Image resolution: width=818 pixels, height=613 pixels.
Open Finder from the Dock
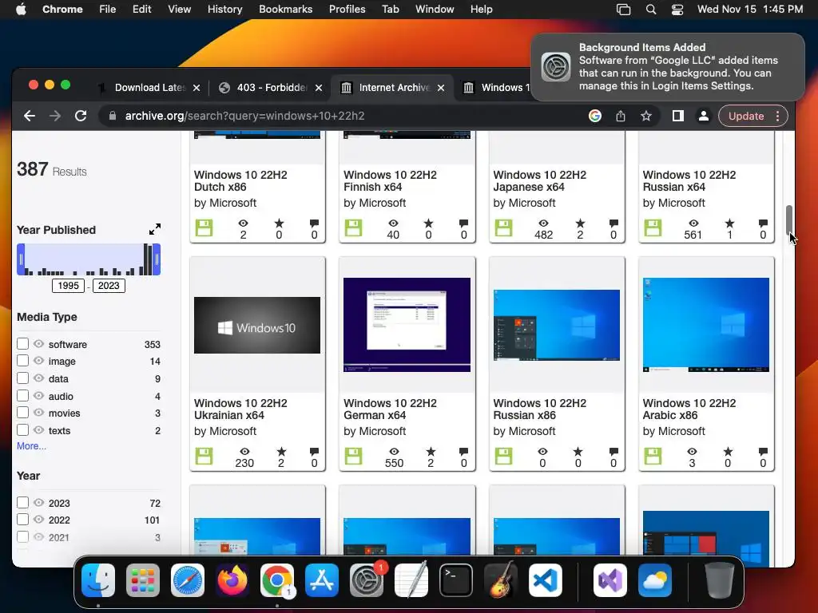(98, 580)
